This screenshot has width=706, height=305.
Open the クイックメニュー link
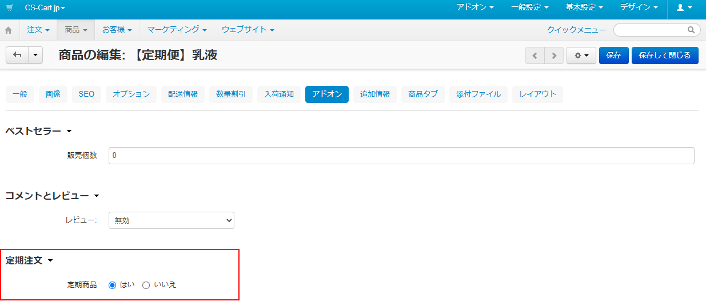coord(576,30)
